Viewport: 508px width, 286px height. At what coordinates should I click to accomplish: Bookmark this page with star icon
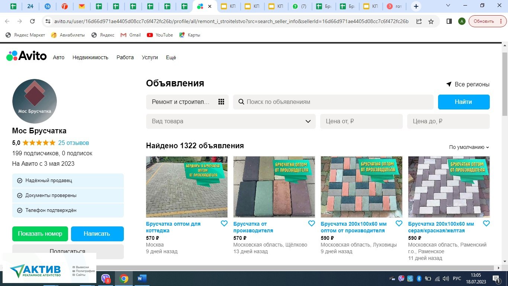point(431,22)
